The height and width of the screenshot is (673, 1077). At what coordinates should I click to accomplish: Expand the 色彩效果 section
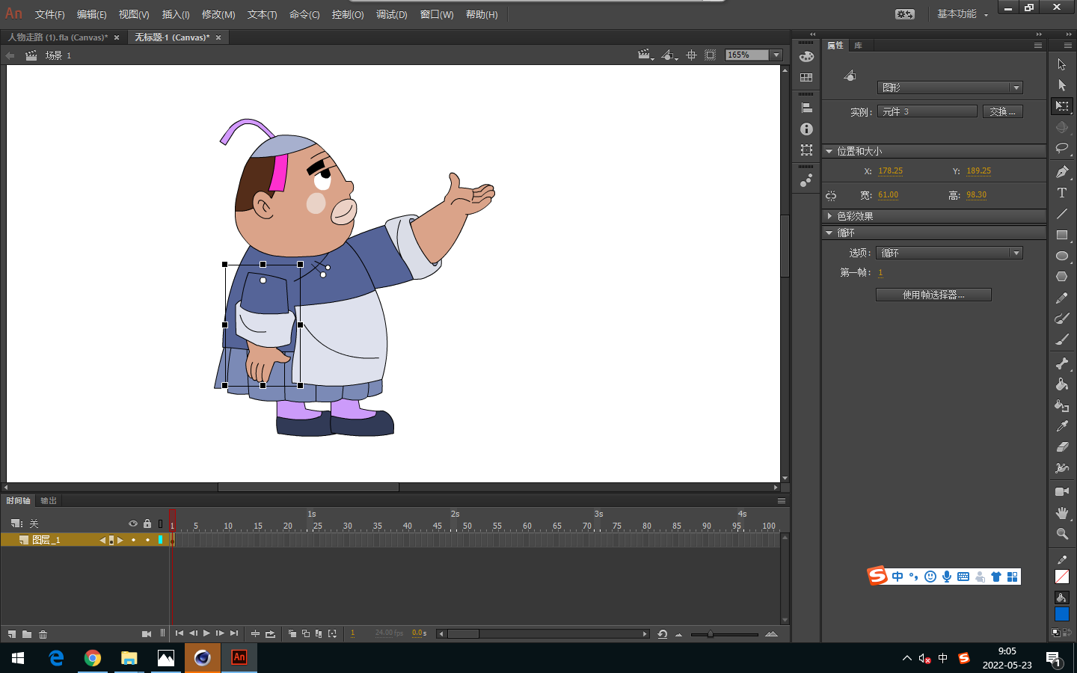click(x=855, y=216)
